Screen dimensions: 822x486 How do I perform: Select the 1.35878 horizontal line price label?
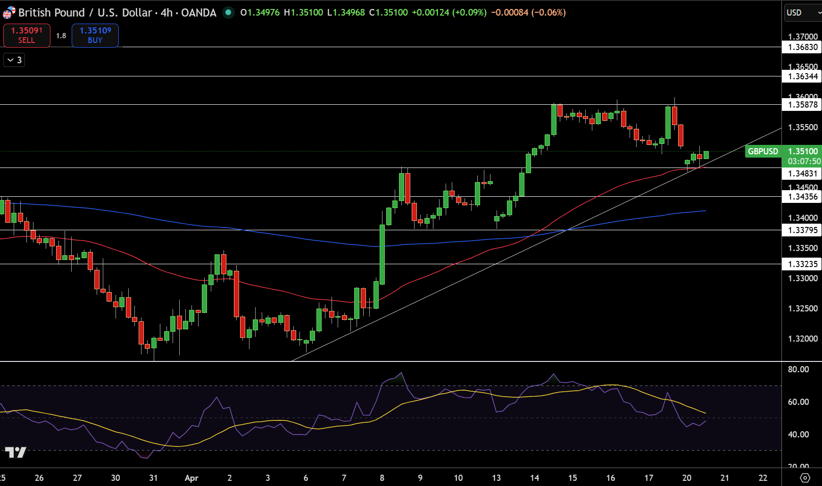point(802,105)
